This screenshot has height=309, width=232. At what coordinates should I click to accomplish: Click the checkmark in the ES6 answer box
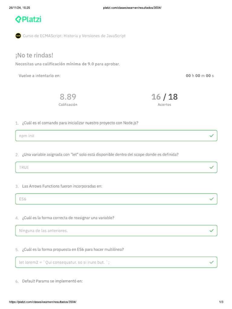tap(211, 199)
